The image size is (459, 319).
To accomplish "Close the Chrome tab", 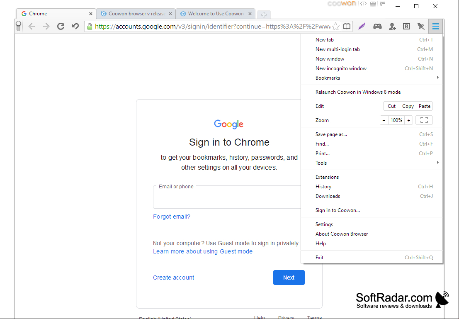I will click(x=91, y=14).
